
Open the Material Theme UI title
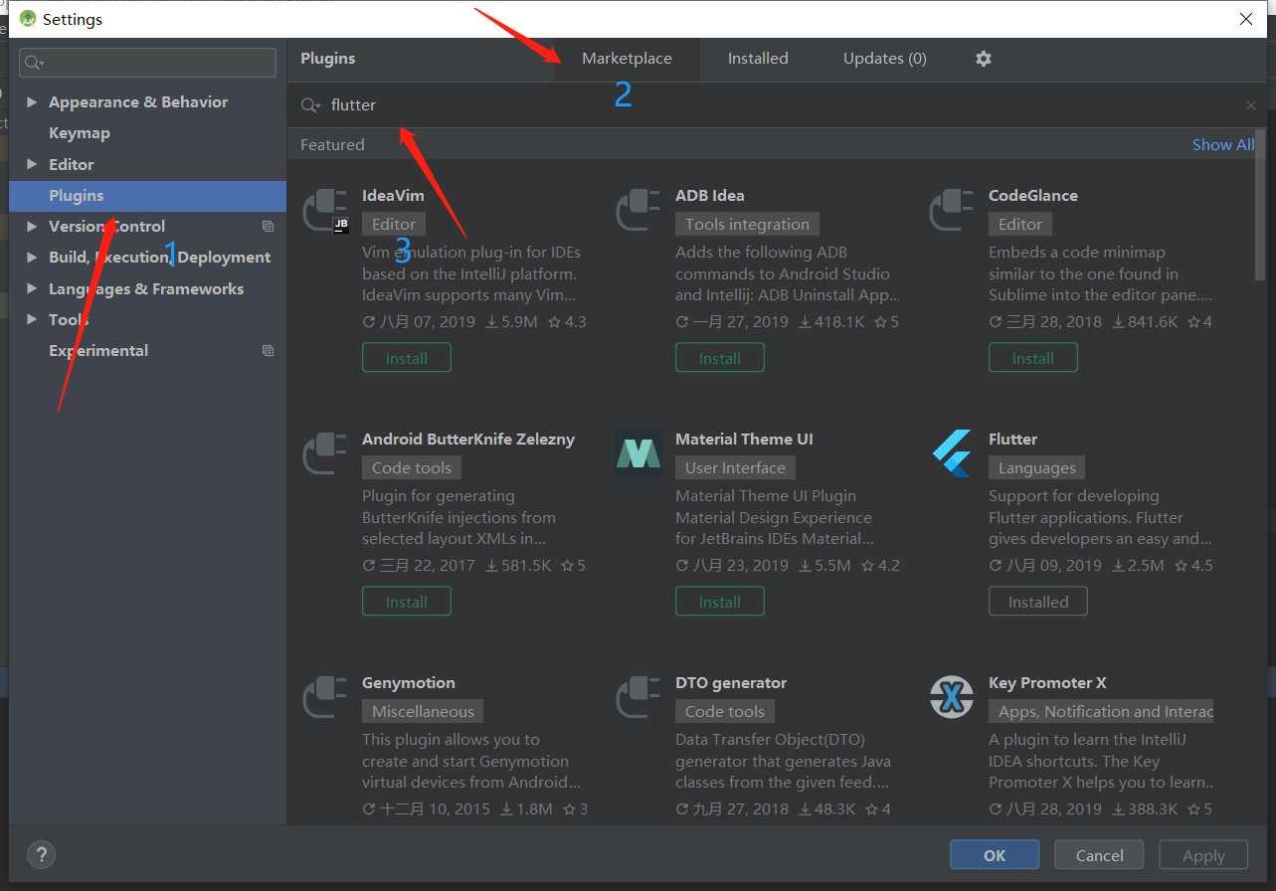point(744,440)
